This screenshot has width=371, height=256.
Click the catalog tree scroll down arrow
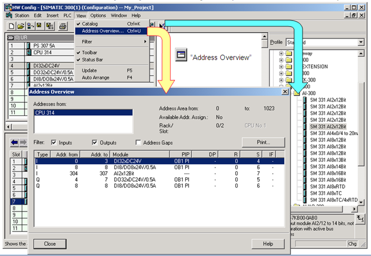[x=361, y=202]
